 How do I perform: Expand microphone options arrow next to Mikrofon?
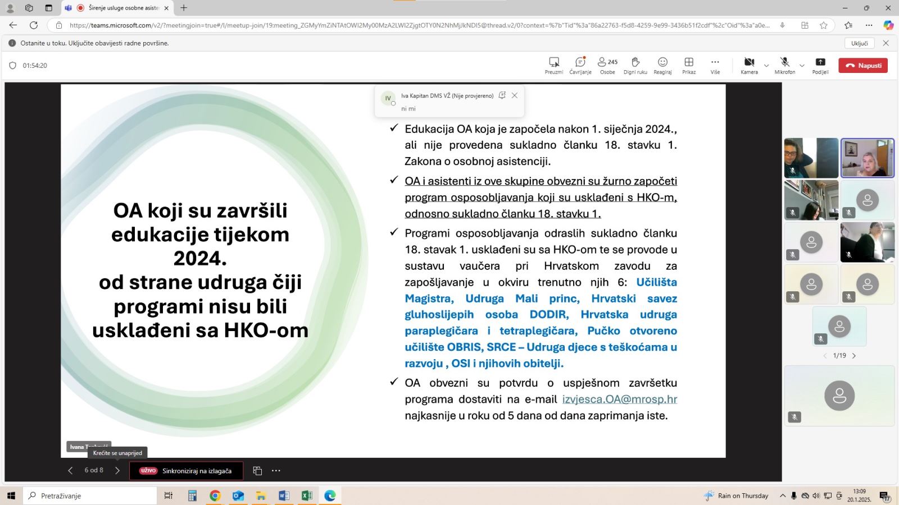(x=802, y=66)
